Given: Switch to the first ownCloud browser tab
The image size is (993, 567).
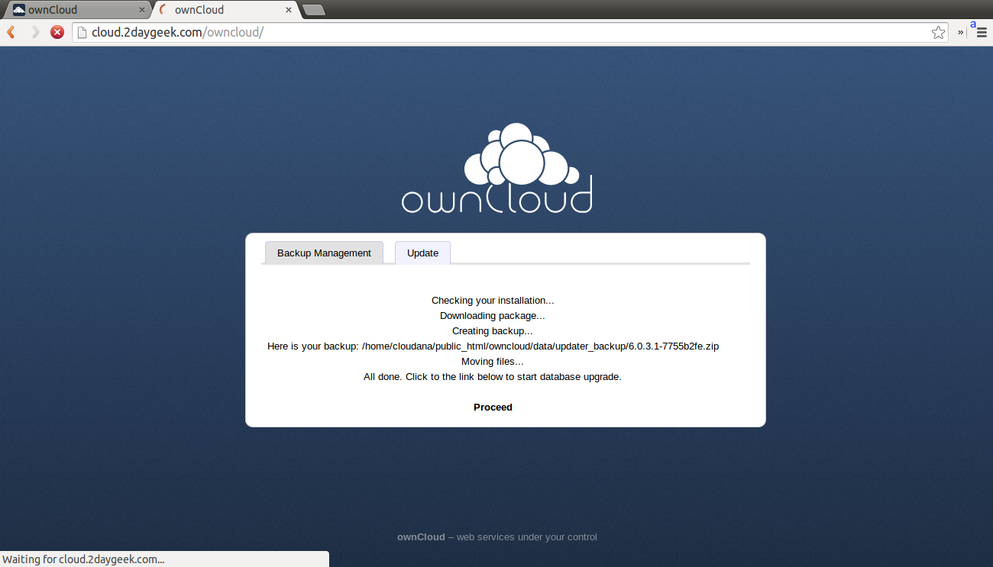Looking at the screenshot, I should tap(78, 10).
